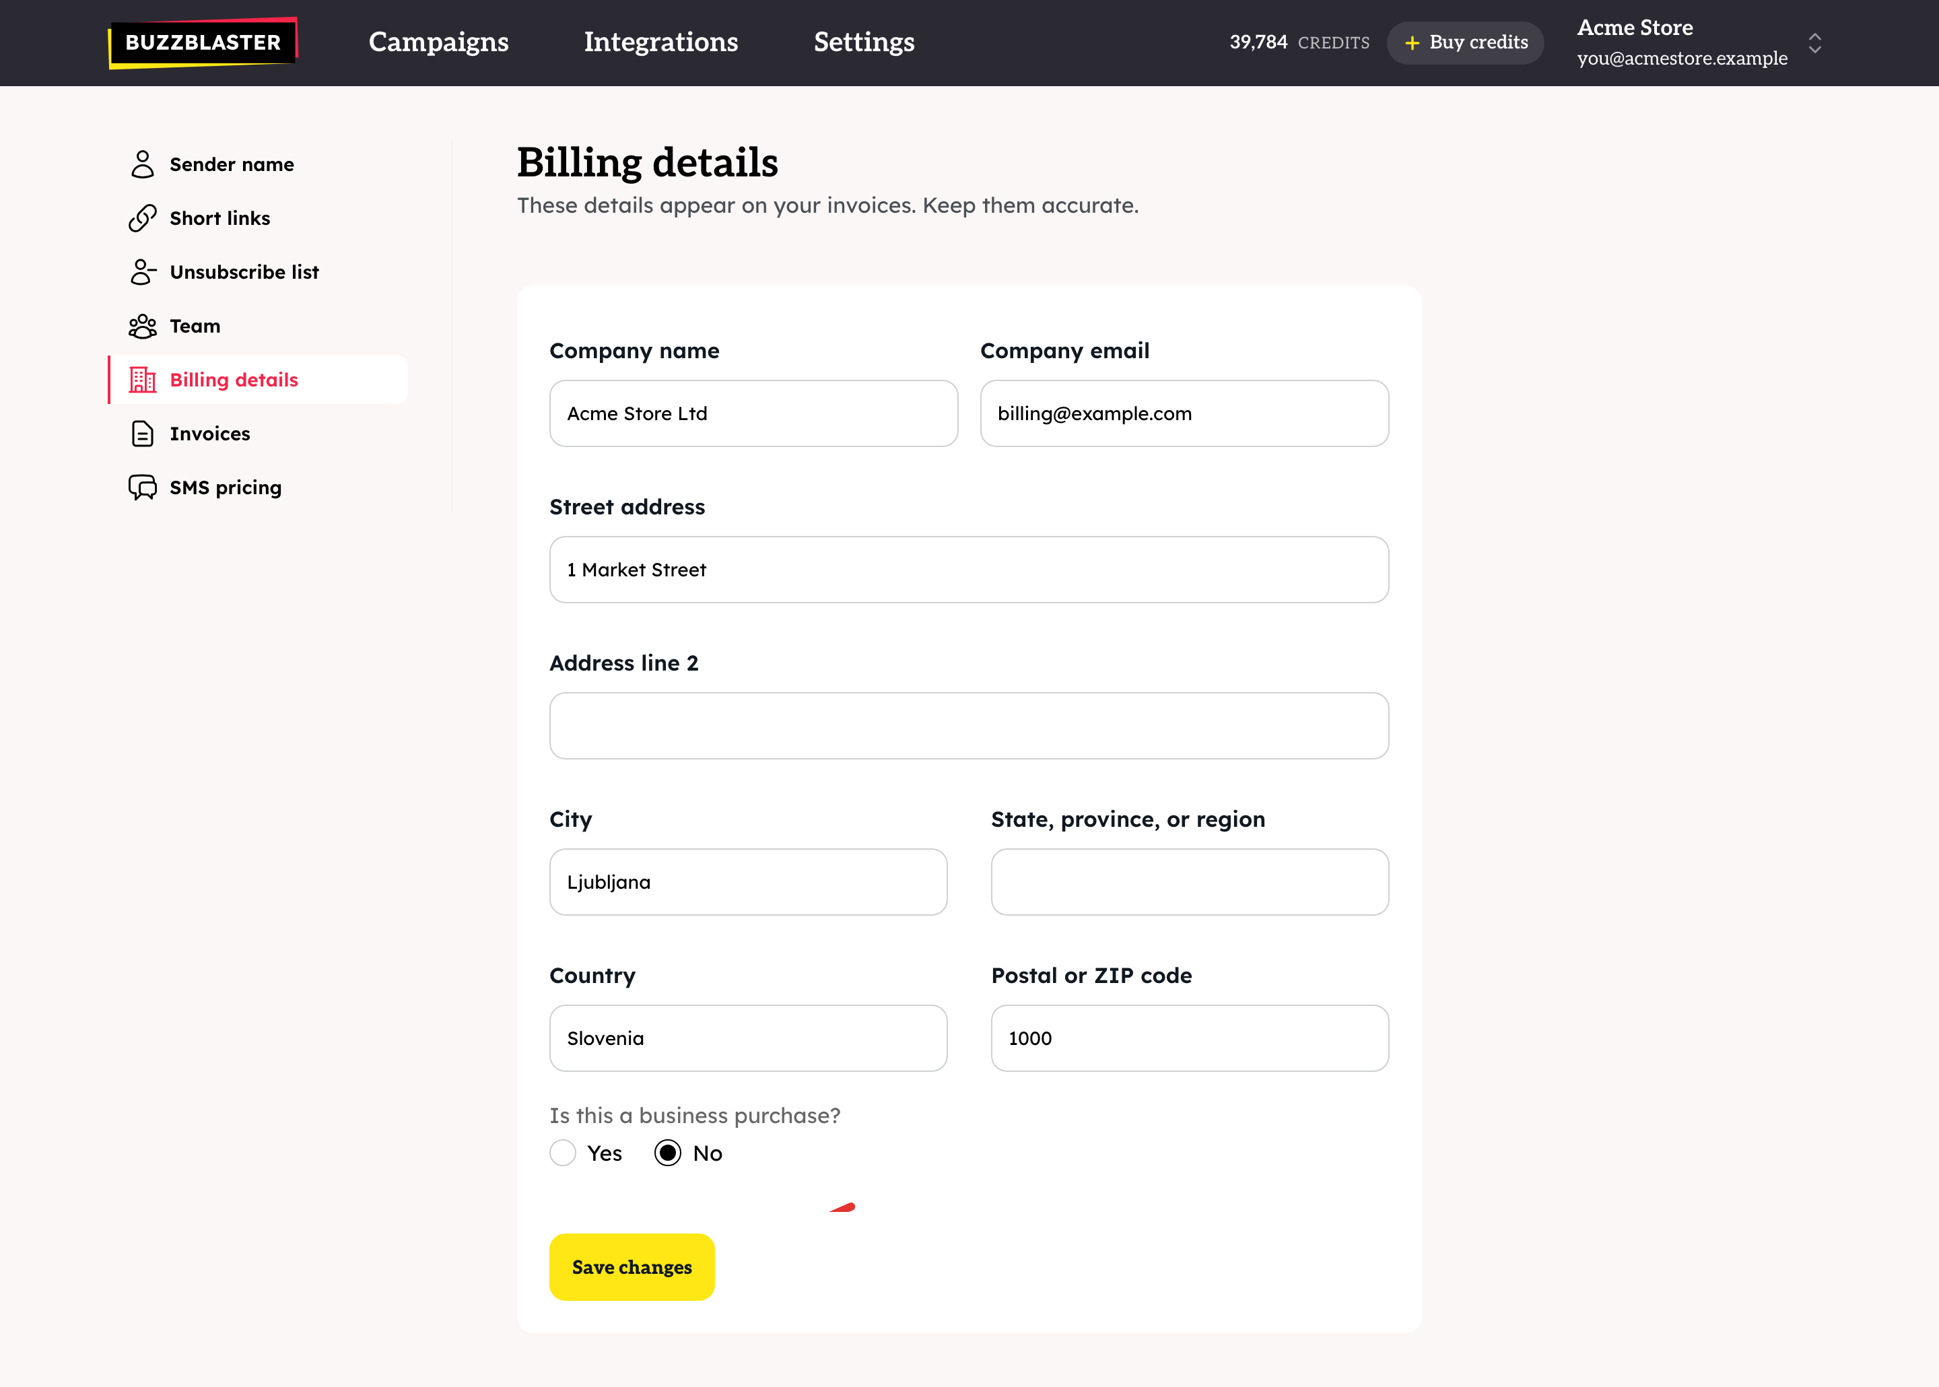Open the Campaigns menu
The height and width of the screenshot is (1387, 1939).
pos(439,42)
